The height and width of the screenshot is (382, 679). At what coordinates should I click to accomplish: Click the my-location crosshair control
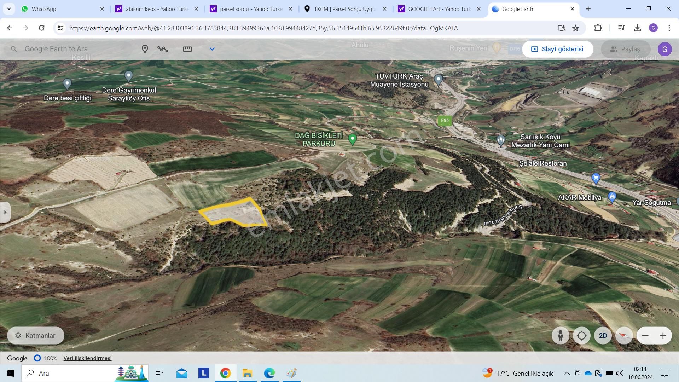click(582, 335)
